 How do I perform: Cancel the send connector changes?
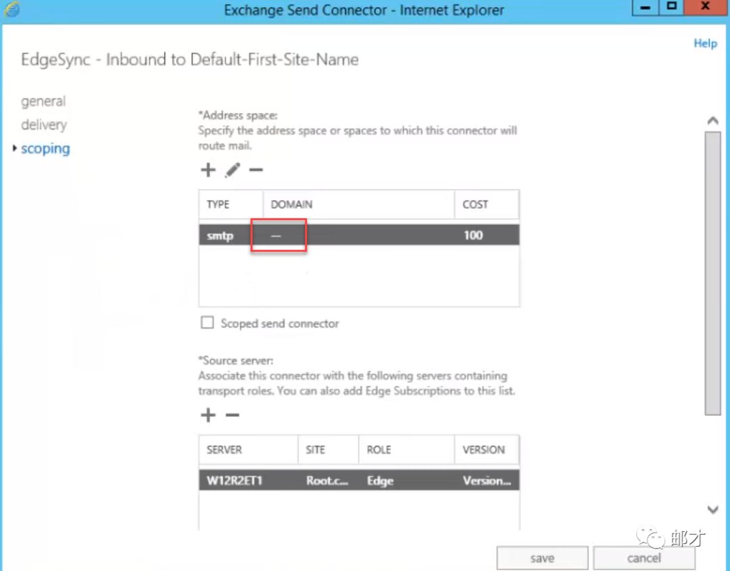[643, 558]
